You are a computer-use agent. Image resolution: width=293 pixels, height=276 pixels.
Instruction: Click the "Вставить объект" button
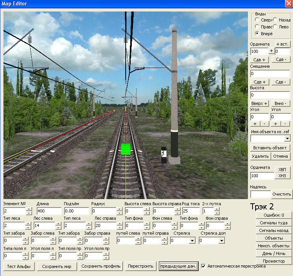(270, 148)
